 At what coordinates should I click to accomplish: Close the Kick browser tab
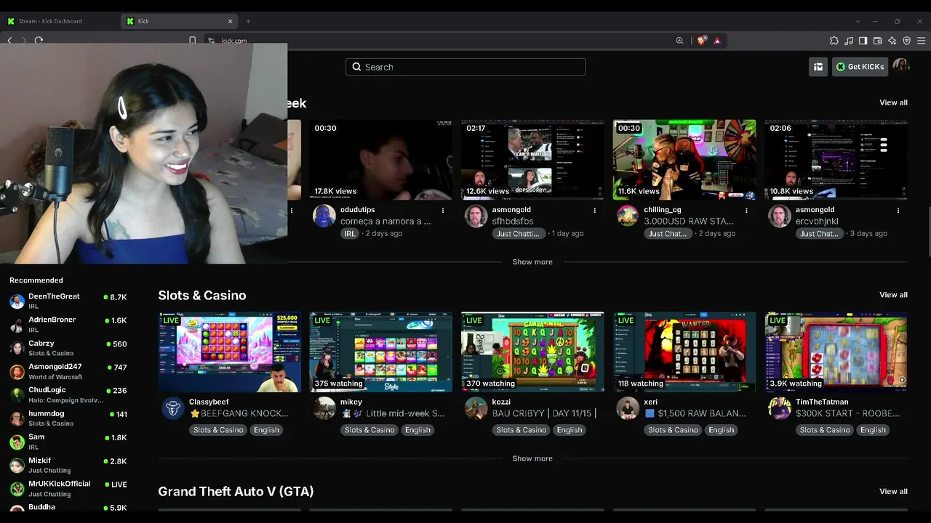(231, 21)
